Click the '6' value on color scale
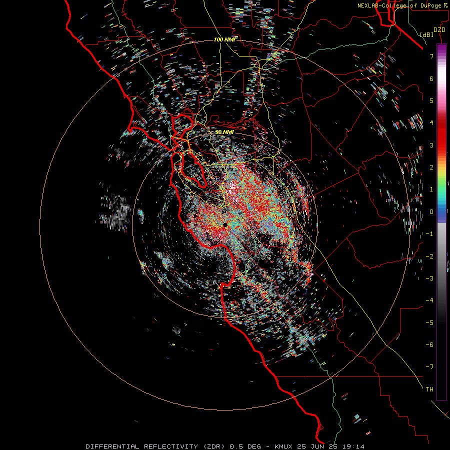The width and height of the screenshot is (450, 450). [431, 78]
